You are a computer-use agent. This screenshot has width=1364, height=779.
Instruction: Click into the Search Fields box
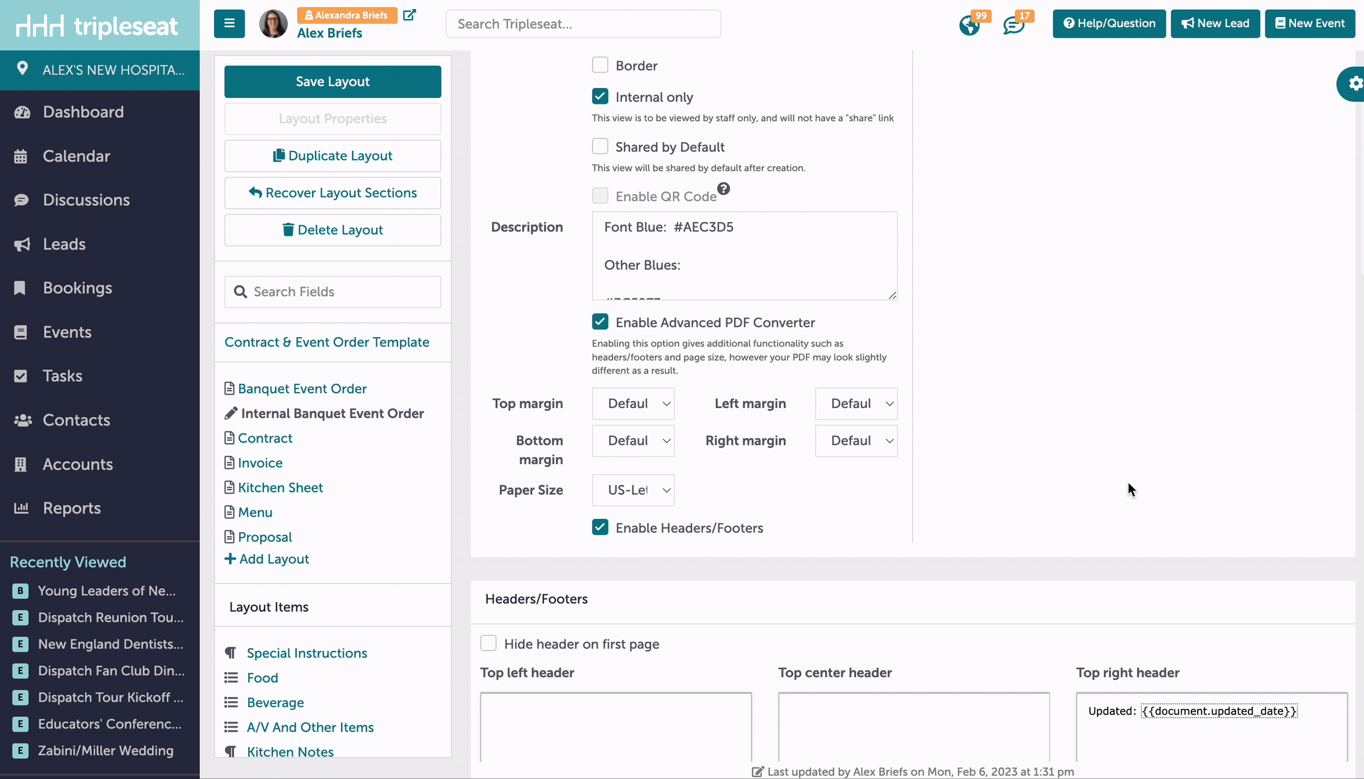click(x=332, y=291)
